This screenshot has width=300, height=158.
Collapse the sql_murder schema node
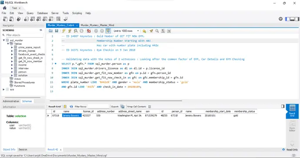pos(4,40)
